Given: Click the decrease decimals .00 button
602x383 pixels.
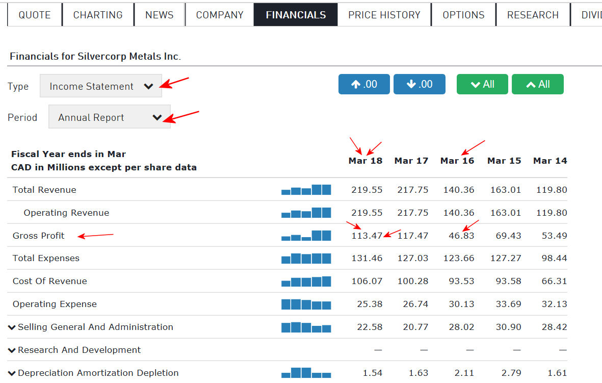Looking at the screenshot, I should tap(419, 84).
